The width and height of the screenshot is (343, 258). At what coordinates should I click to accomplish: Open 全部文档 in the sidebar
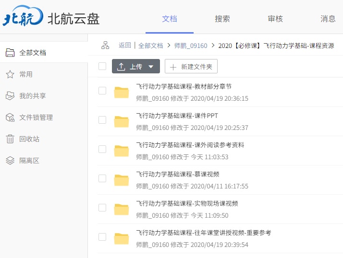point(32,53)
